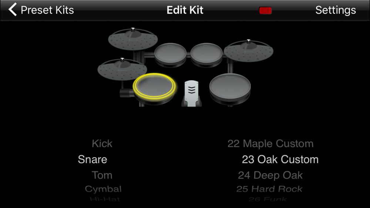Choose Kick in the instrument picker
Screen dimensions: 370x208
coord(102,143)
